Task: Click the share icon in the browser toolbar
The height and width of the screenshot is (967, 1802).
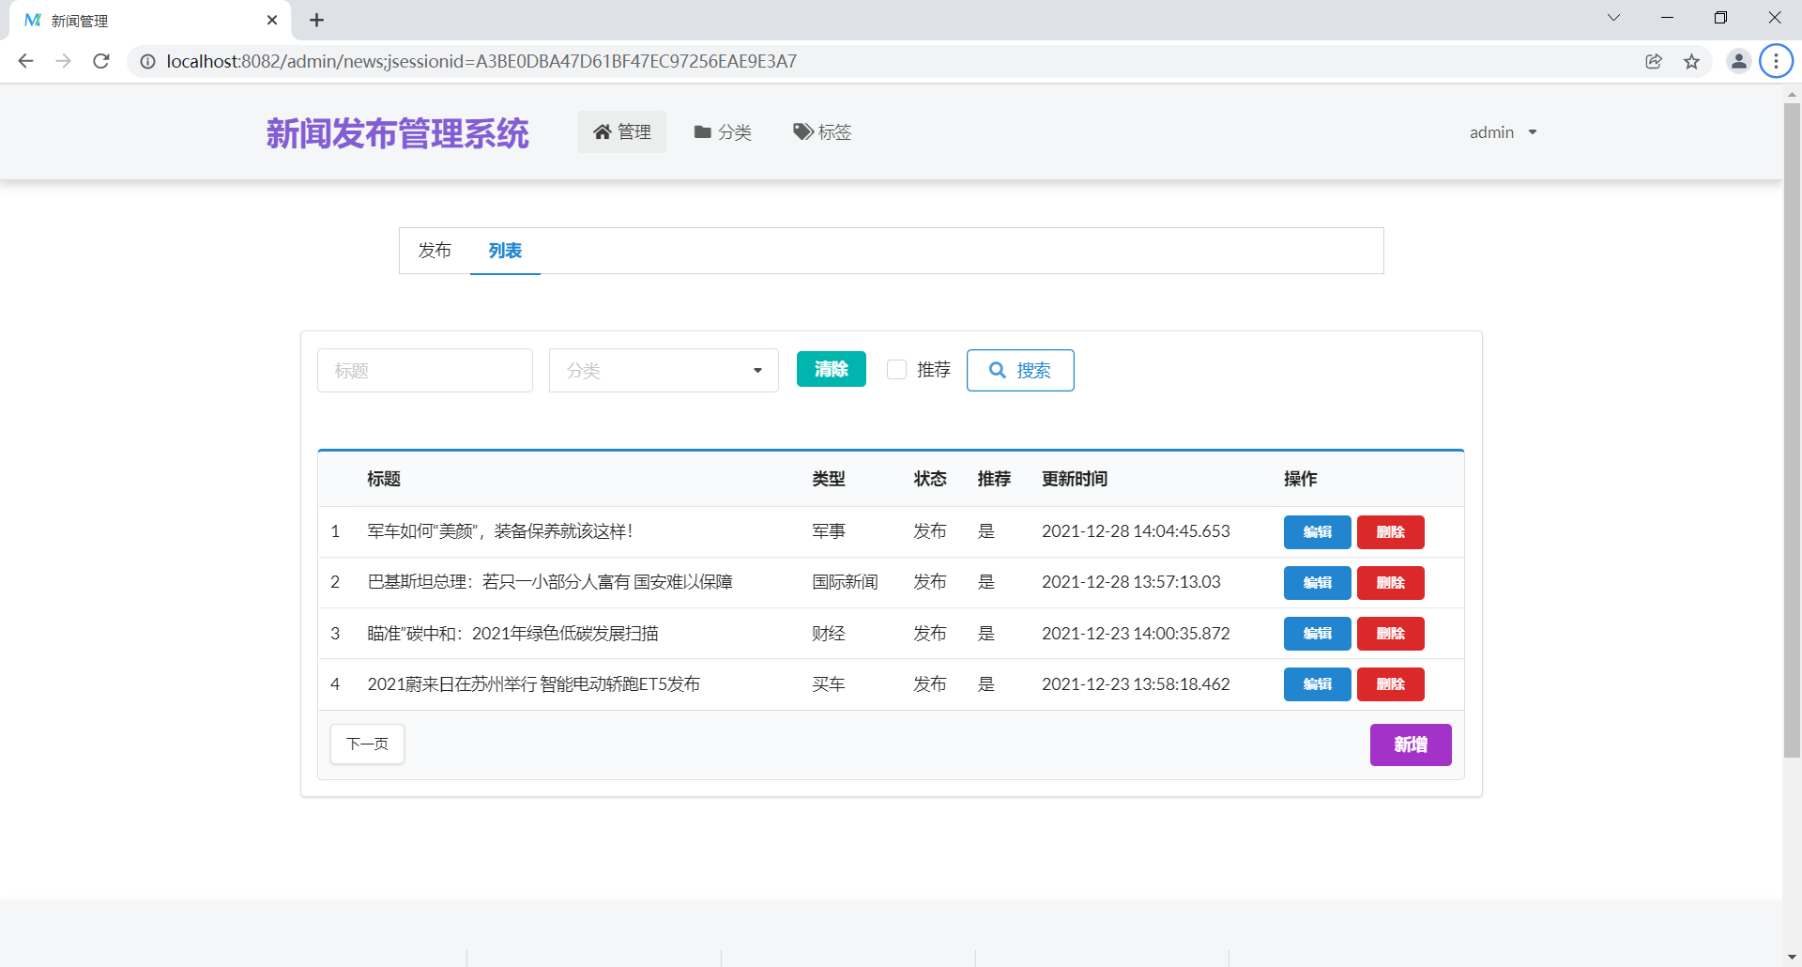Action: [1653, 61]
